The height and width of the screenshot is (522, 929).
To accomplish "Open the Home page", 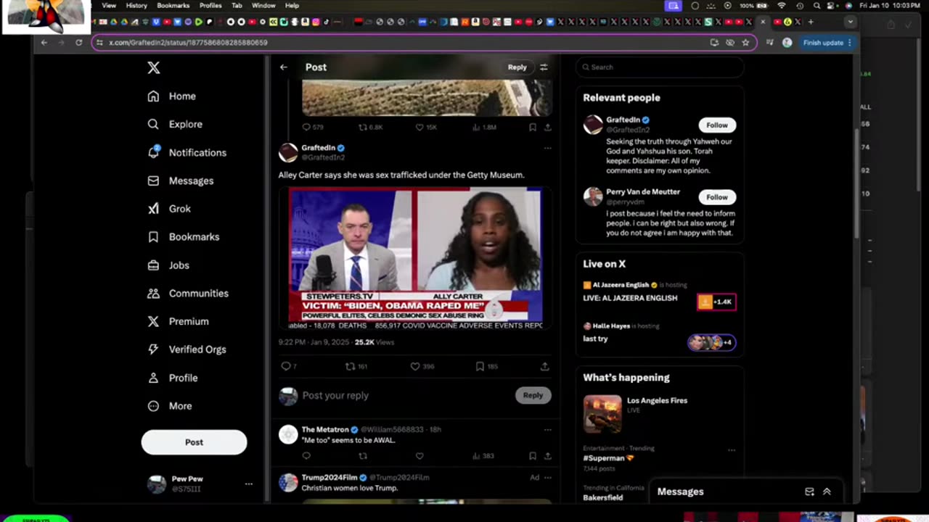I will click(x=172, y=96).
